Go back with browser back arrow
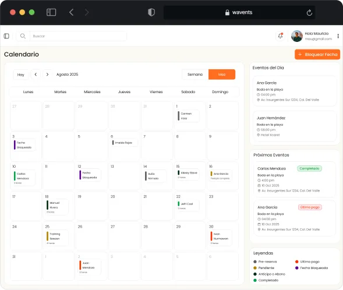This screenshot has height=290, width=343. click(71, 12)
